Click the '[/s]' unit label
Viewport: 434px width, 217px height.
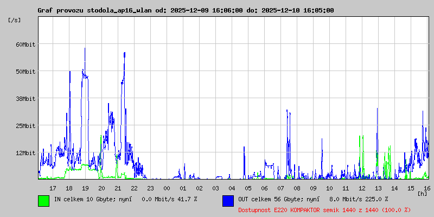[15, 20]
